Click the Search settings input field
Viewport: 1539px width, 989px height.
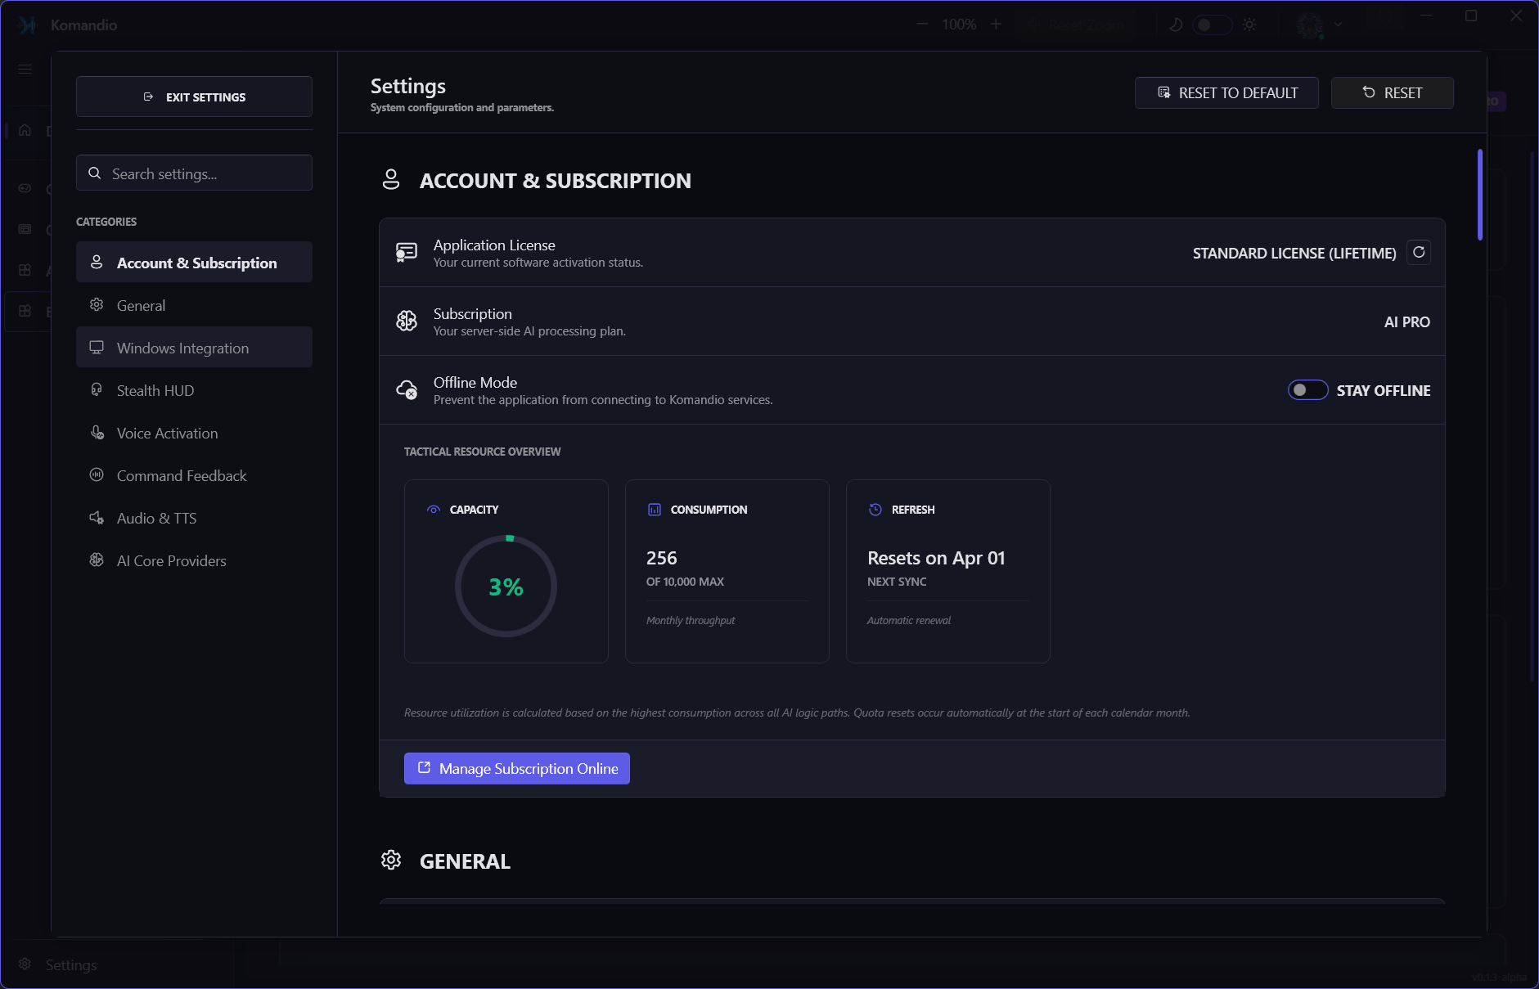click(194, 173)
